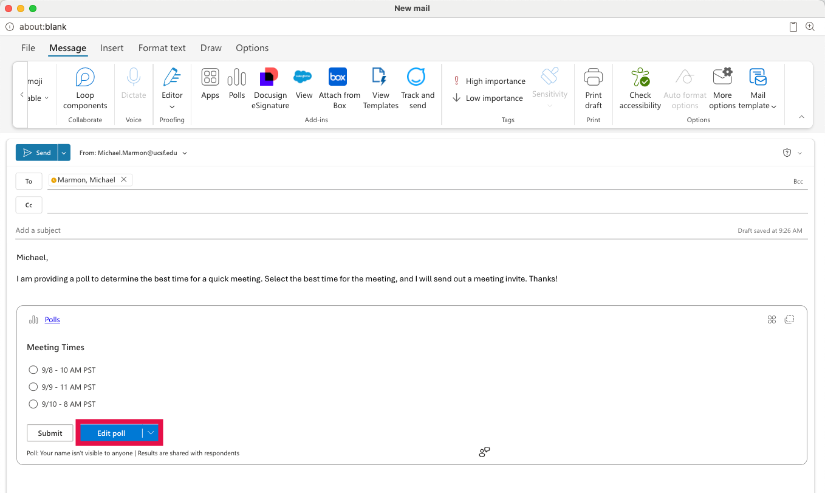This screenshot has height=493, width=825.
Task: Mark message as Low importance
Action: (488, 98)
